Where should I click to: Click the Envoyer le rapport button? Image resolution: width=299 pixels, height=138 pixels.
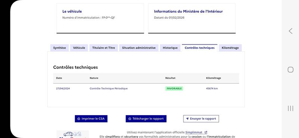click(x=201, y=119)
